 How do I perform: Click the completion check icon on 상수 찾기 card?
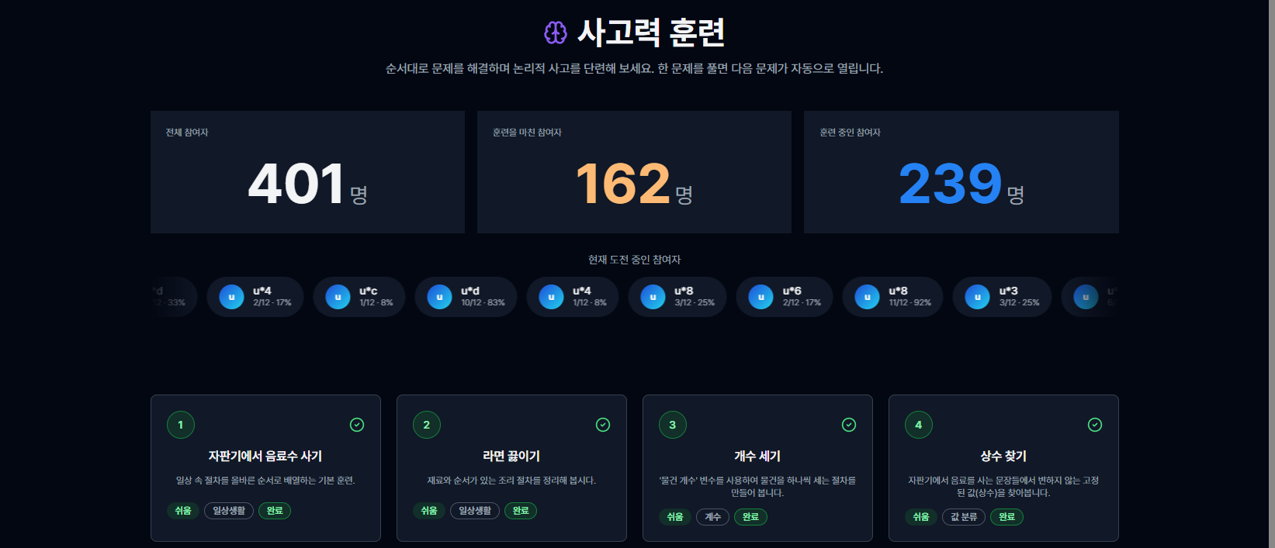pyautogui.click(x=1095, y=425)
